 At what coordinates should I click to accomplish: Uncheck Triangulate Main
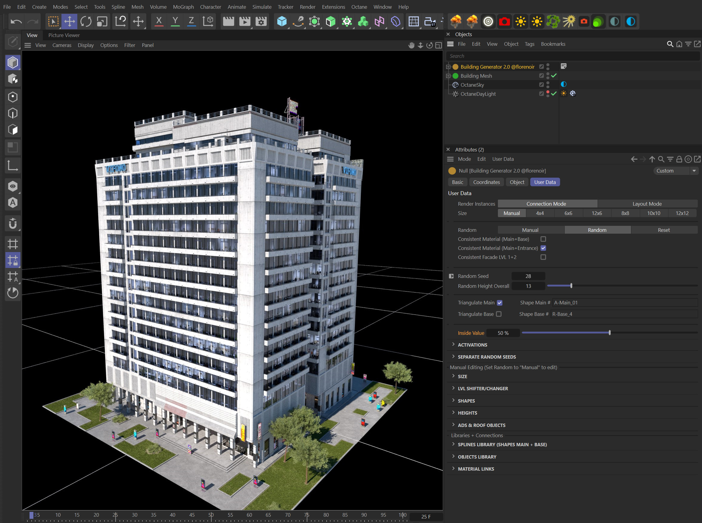(499, 303)
